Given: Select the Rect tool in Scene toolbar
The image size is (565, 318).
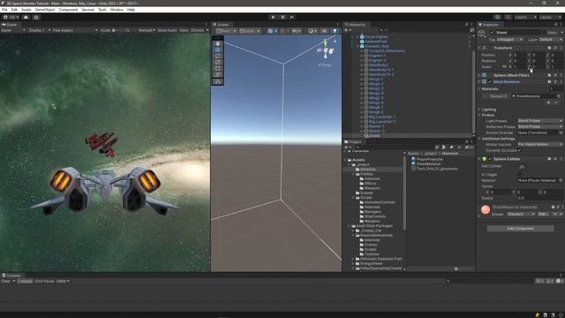Looking at the screenshot, I should [x=218, y=68].
